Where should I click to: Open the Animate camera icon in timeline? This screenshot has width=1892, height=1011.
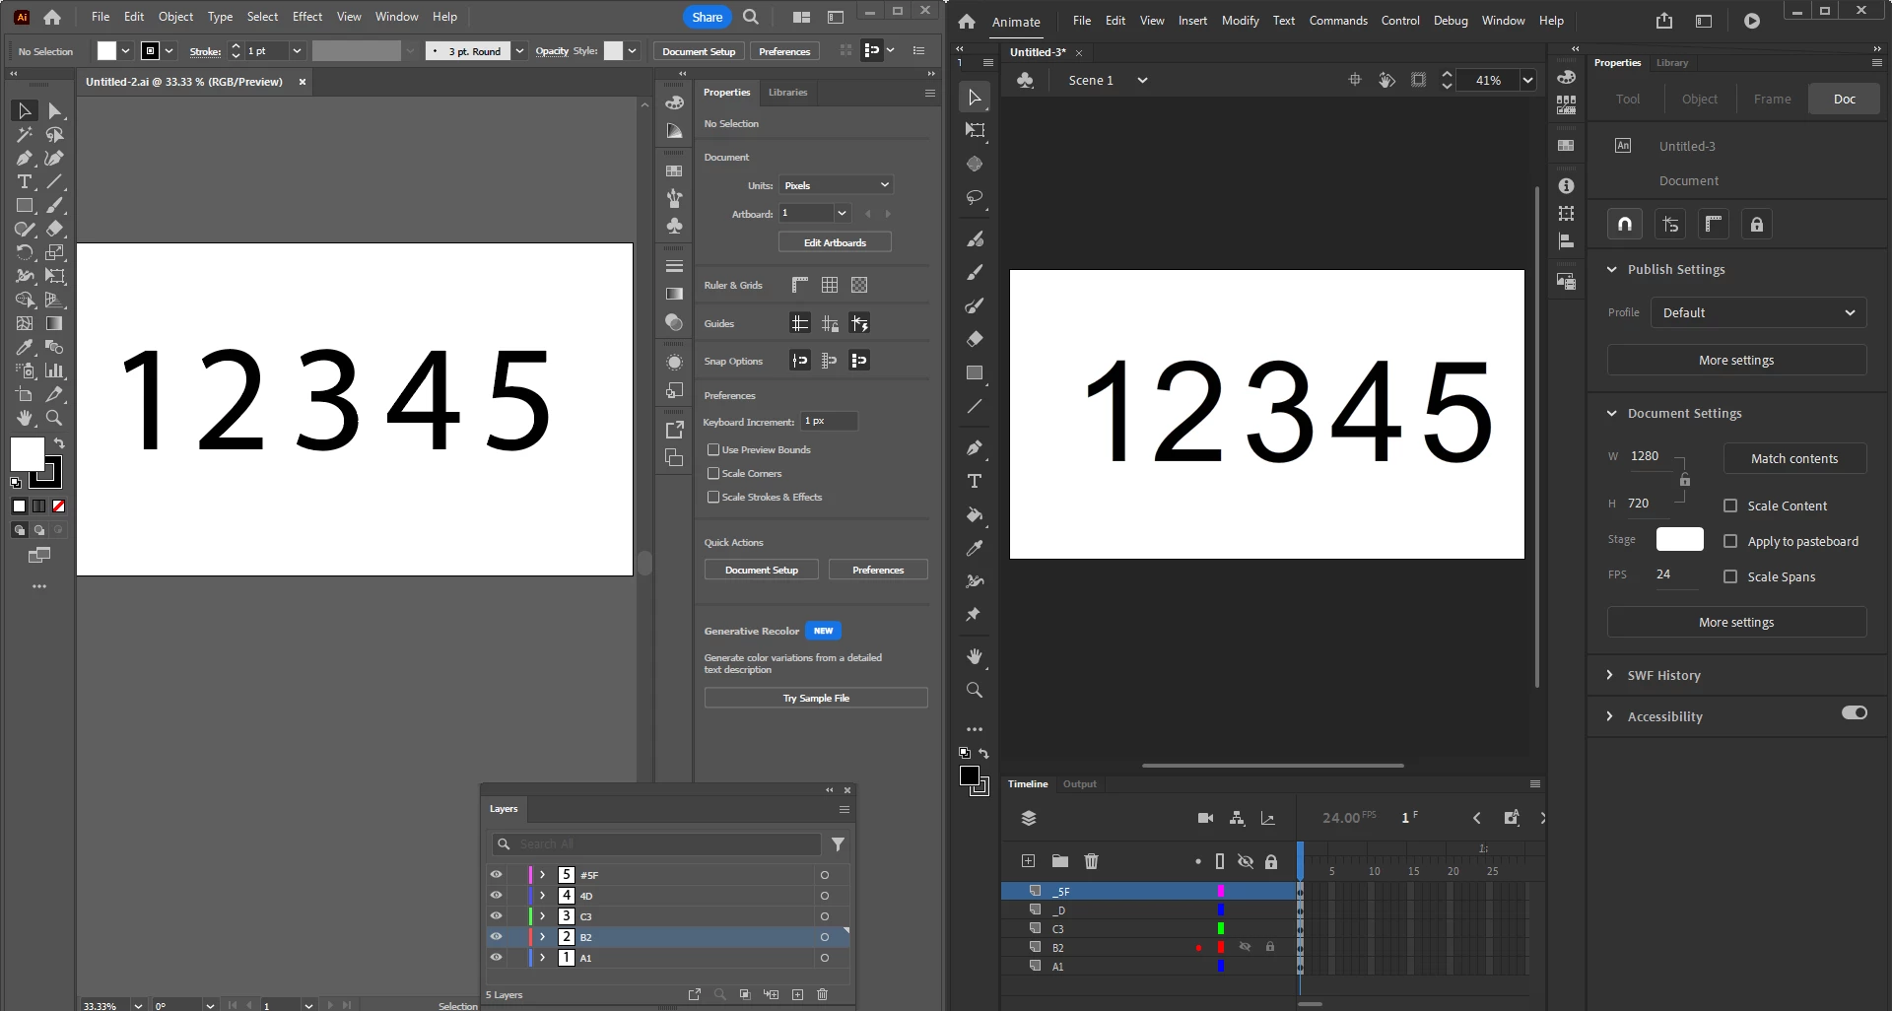point(1205,818)
